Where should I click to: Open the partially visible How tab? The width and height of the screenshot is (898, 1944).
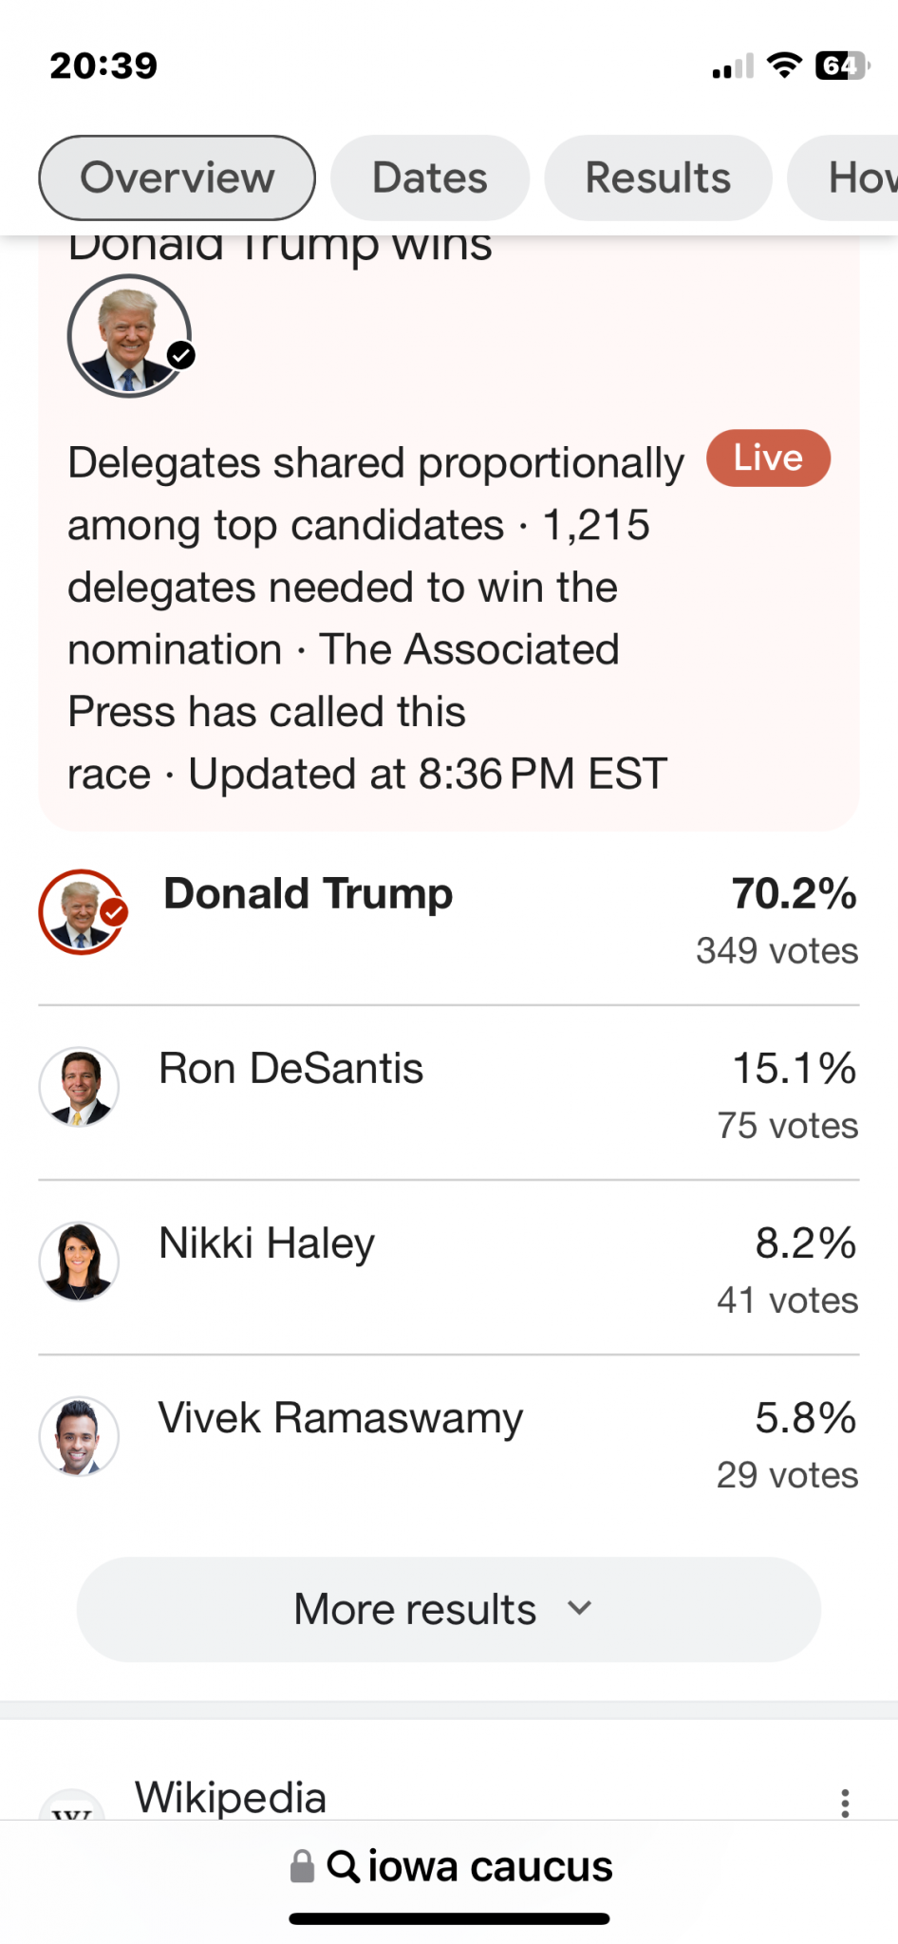(843, 178)
